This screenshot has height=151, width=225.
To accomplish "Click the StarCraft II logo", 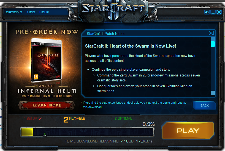I will coord(113,10).
